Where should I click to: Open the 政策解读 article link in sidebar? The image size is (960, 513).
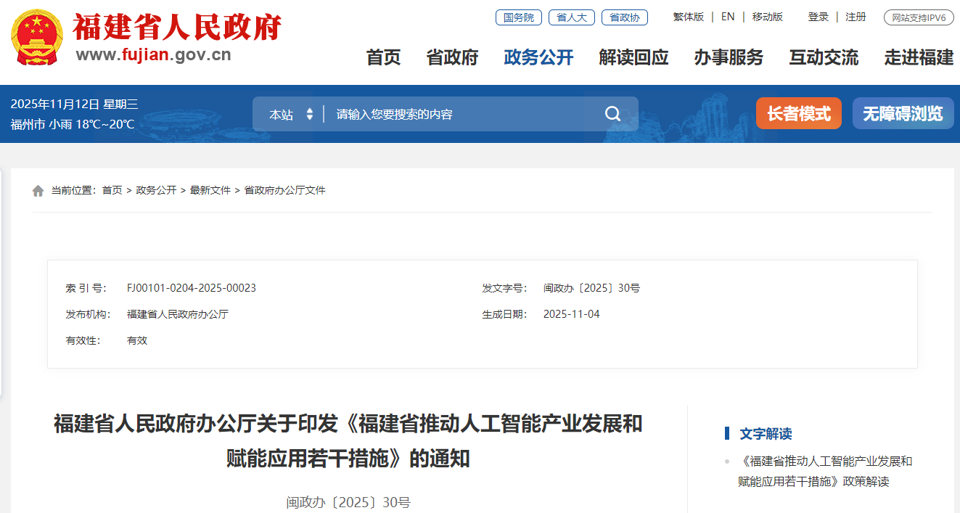(x=824, y=471)
